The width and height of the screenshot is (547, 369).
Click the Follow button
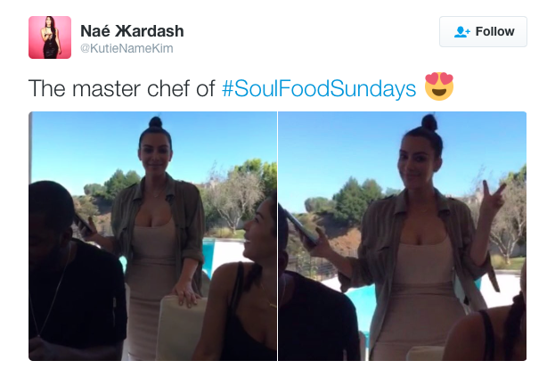click(483, 31)
